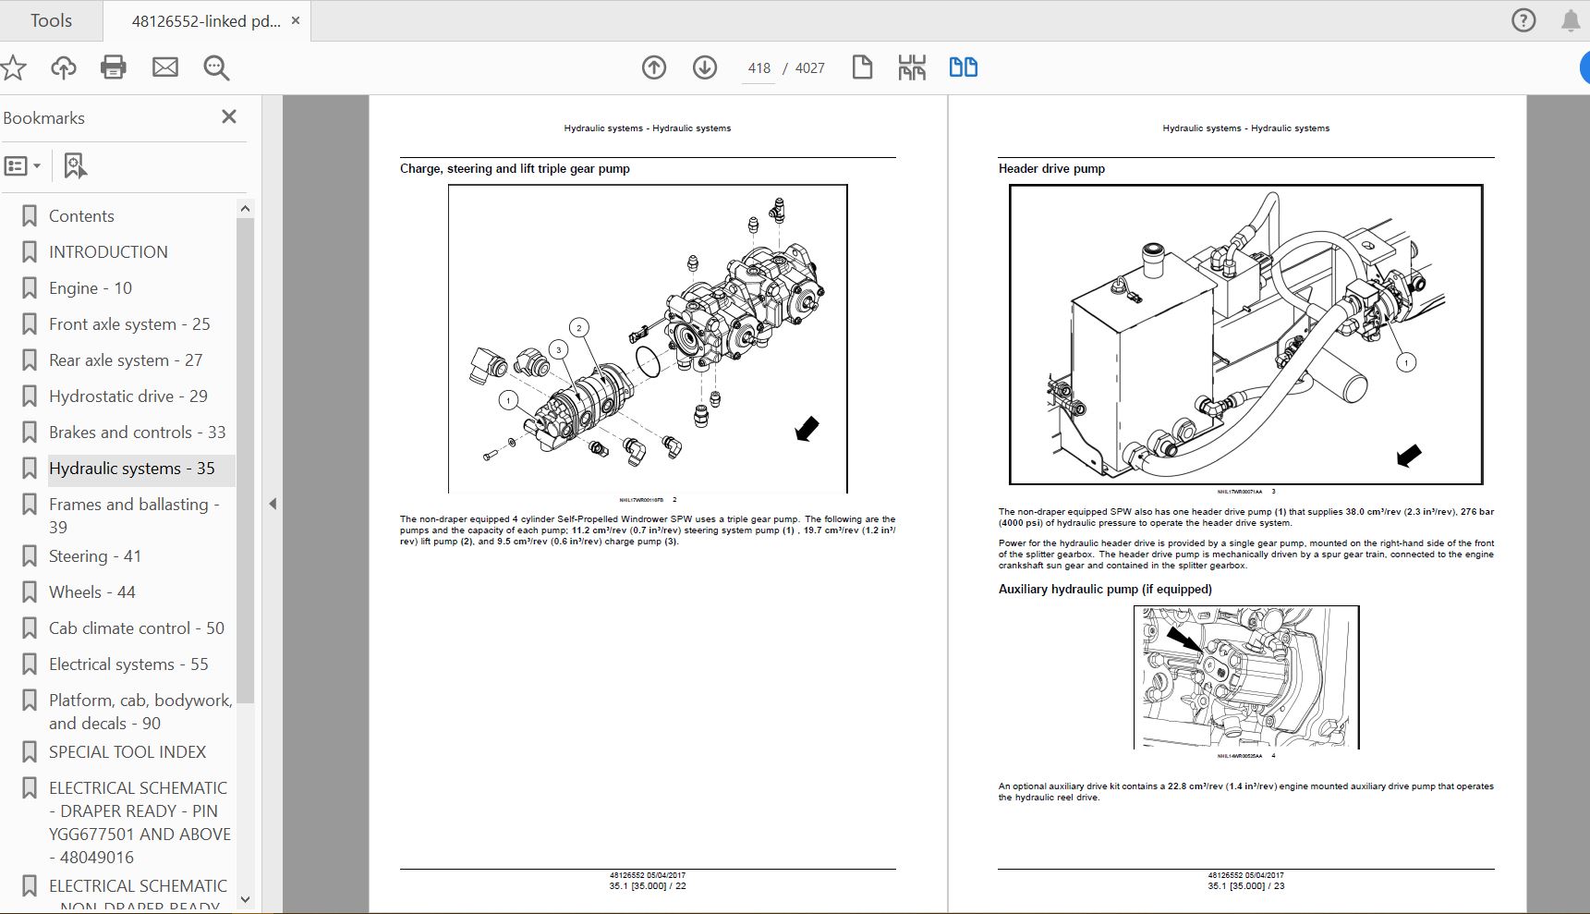Edit the page number field showing 418
This screenshot has height=914, width=1590.
click(x=758, y=67)
